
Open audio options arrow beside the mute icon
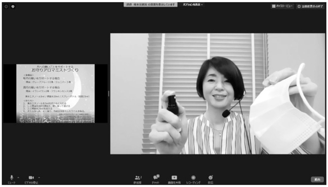pos(18,178)
